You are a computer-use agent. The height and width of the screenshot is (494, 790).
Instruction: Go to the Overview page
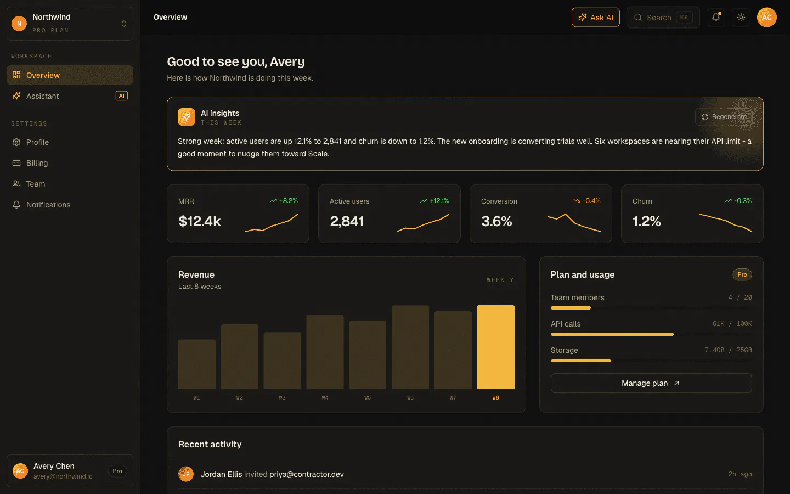[x=70, y=75]
